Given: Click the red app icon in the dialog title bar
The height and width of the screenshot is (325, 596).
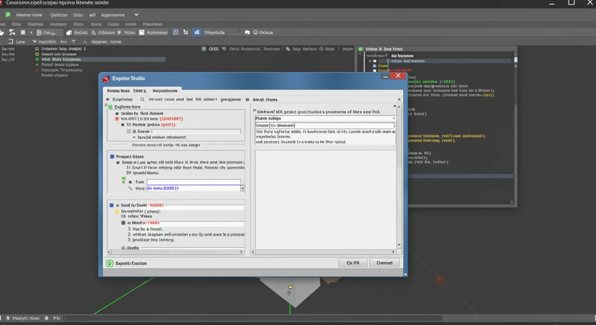Looking at the screenshot, I should tap(106, 79).
